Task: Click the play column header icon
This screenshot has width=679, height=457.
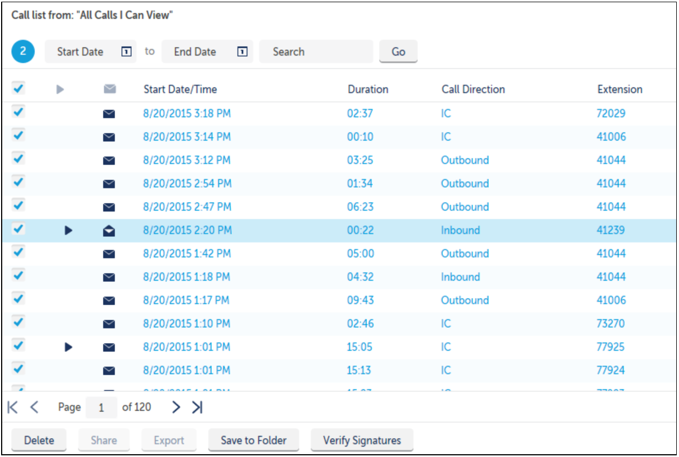Action: coord(61,89)
